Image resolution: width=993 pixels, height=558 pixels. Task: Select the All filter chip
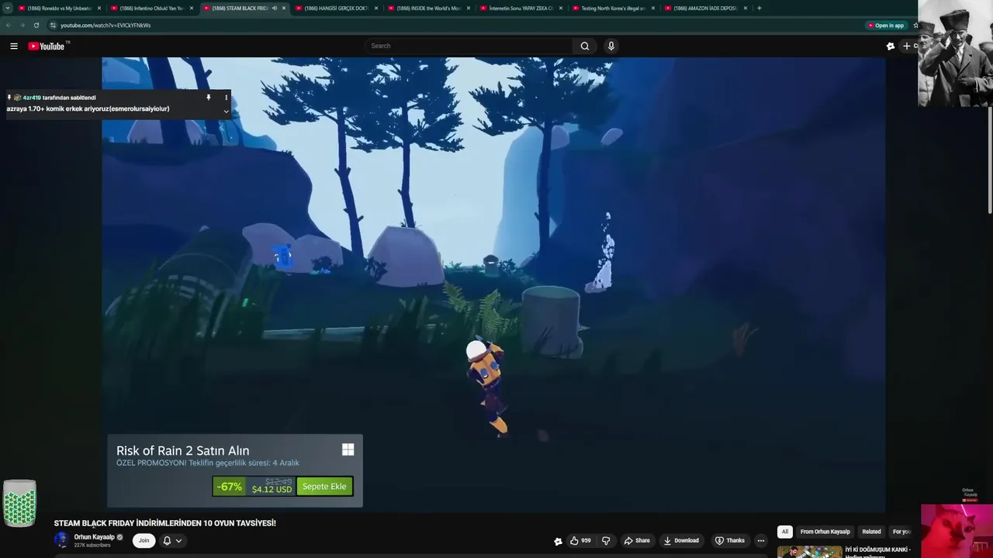[x=785, y=532]
